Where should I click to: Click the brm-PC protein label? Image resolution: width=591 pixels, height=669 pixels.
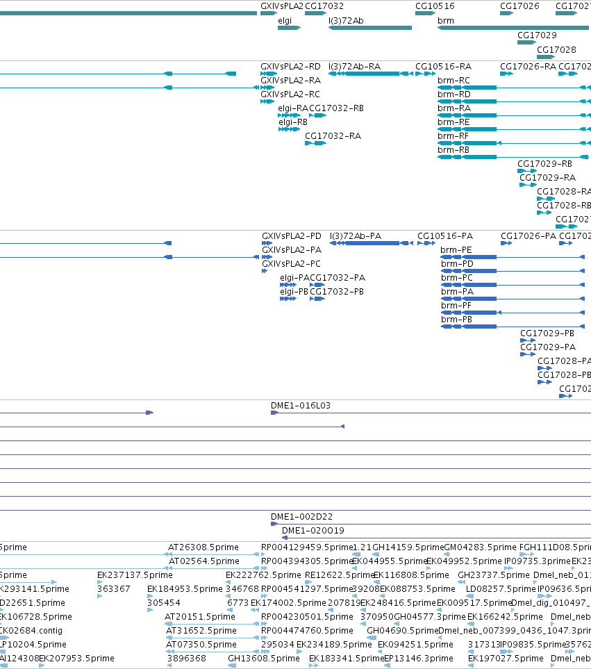[457, 277]
